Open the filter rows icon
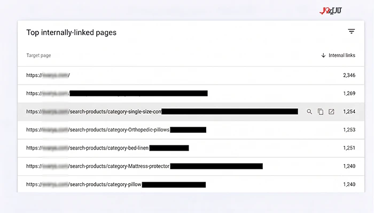This screenshot has height=213, width=374. 351,31
